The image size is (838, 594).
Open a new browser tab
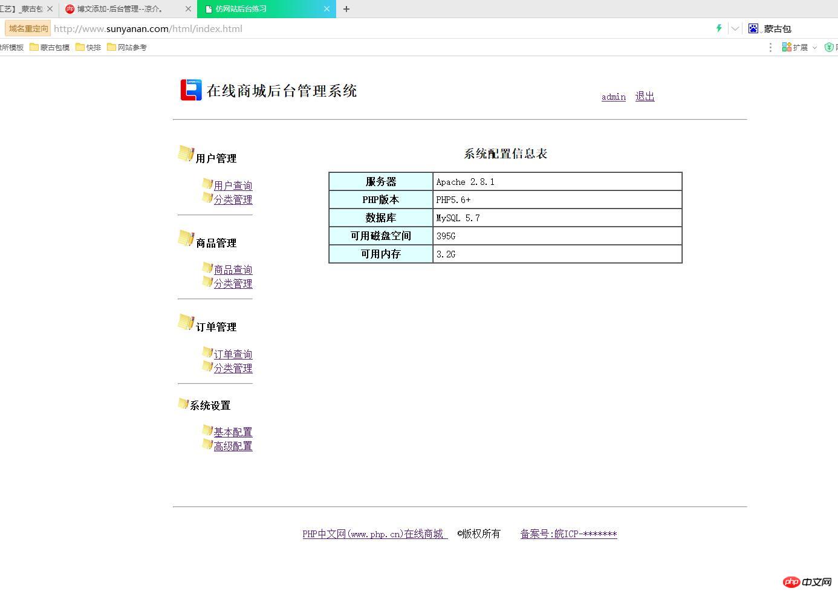coord(346,9)
